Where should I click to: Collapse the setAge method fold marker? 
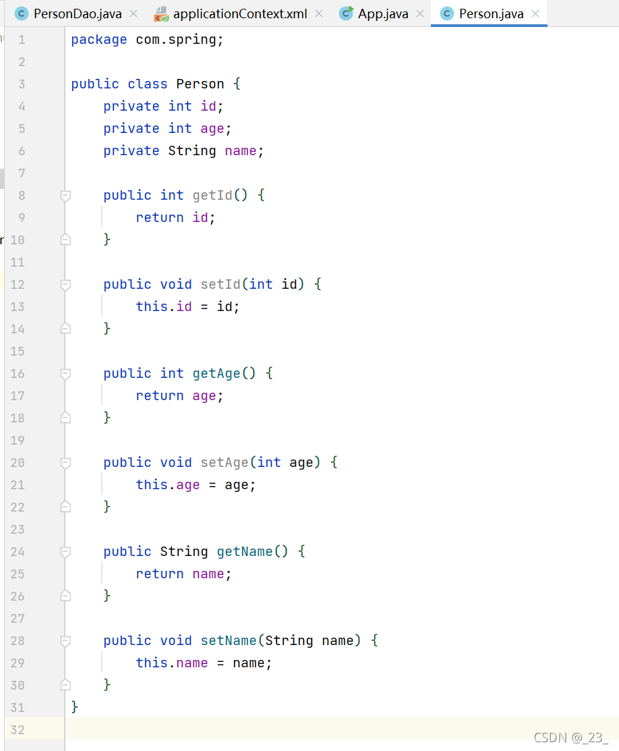point(65,463)
